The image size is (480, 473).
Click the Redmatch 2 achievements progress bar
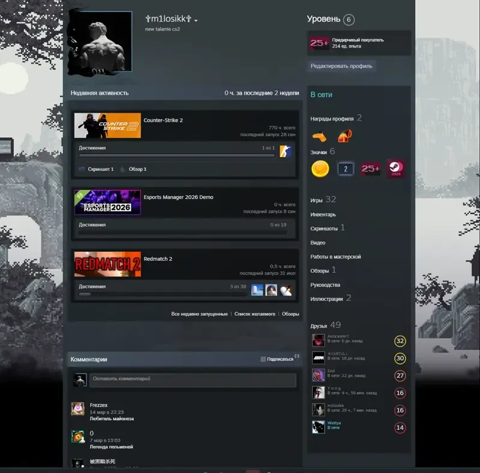click(x=162, y=294)
